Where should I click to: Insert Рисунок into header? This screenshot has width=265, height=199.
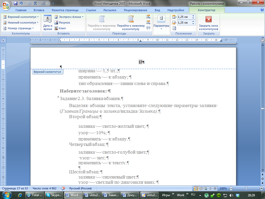[62, 23]
